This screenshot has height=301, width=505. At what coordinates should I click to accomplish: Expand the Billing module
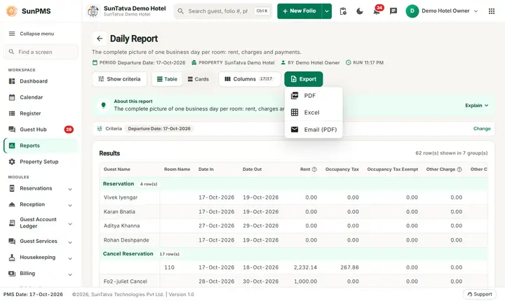coord(41,273)
